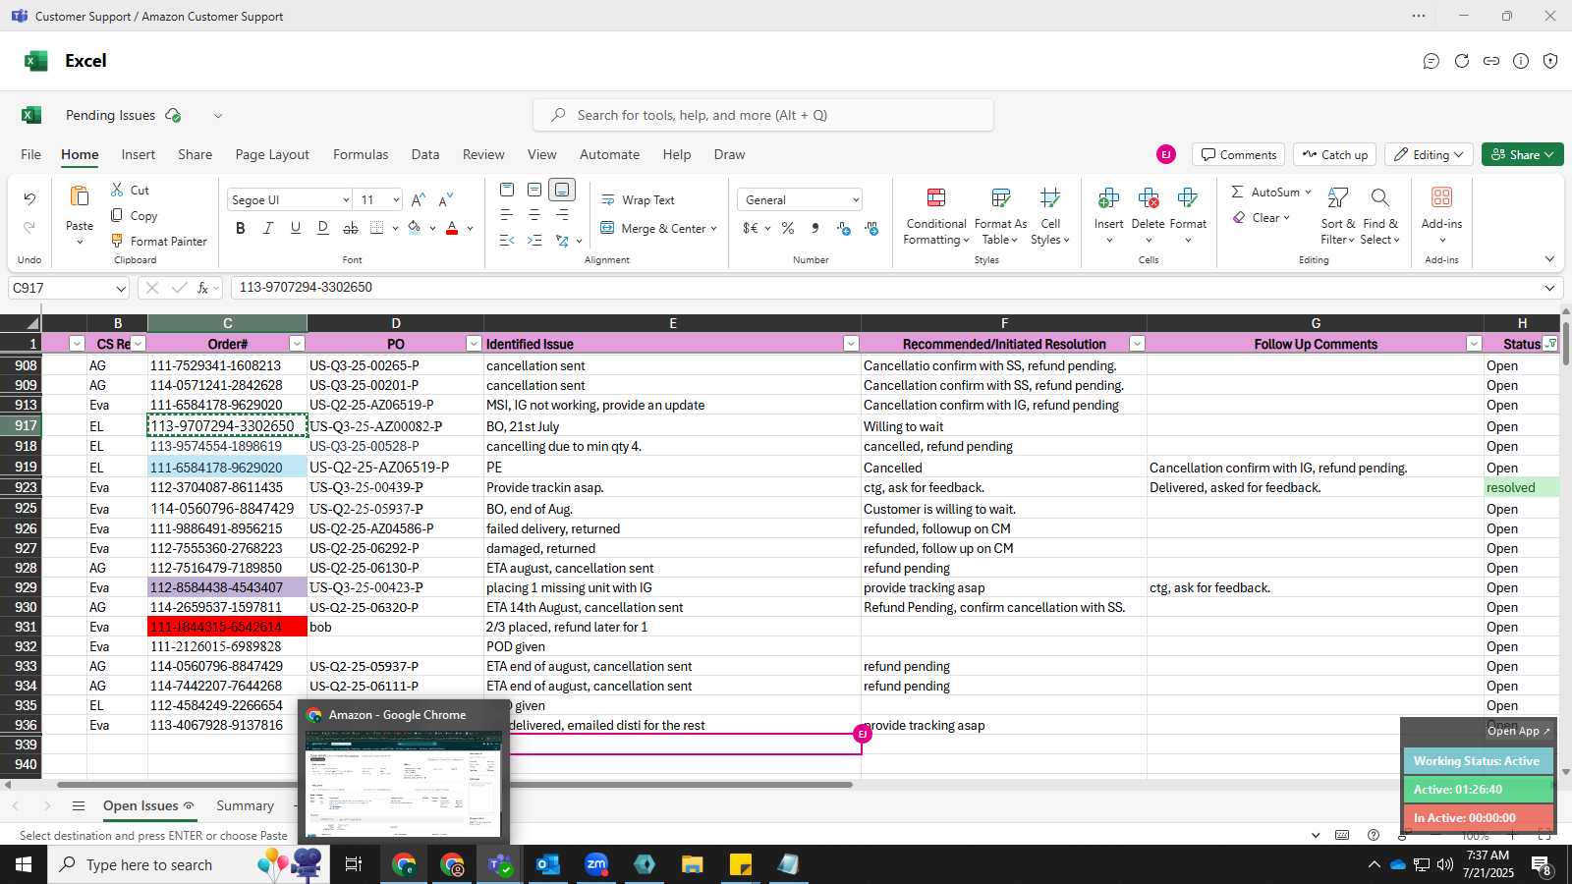Click the font color red swatch

pos(452,228)
